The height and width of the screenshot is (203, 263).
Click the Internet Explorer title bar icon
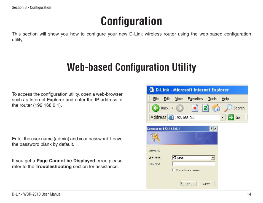pos(151,90)
